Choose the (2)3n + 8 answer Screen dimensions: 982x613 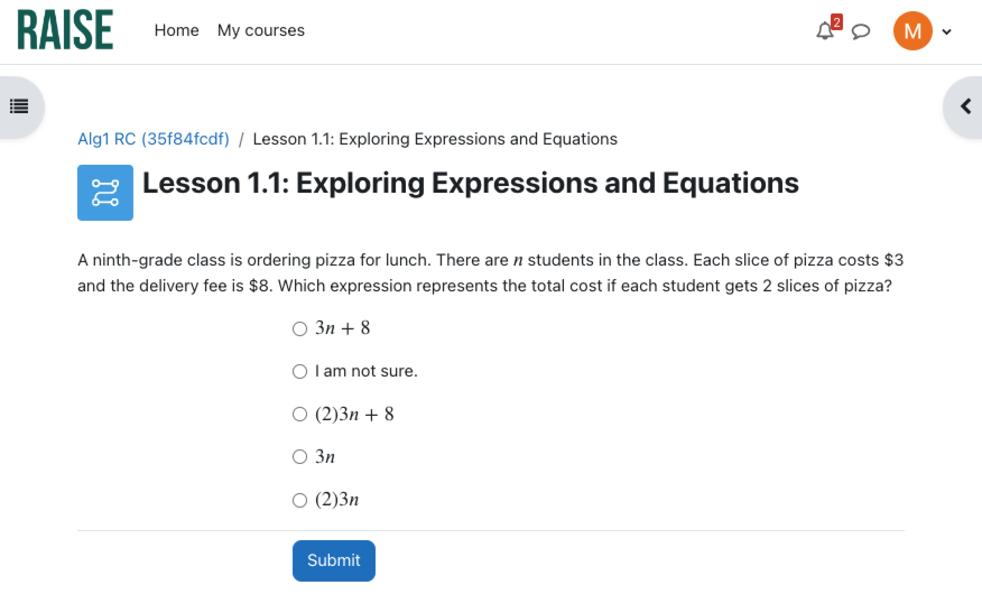tap(300, 414)
